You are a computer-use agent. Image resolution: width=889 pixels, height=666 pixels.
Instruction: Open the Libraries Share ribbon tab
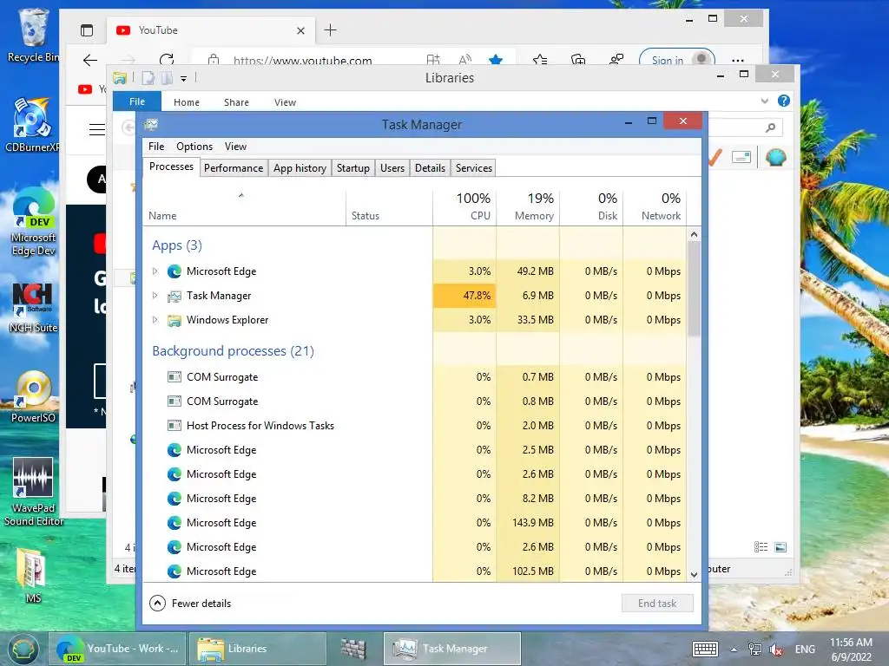236,102
